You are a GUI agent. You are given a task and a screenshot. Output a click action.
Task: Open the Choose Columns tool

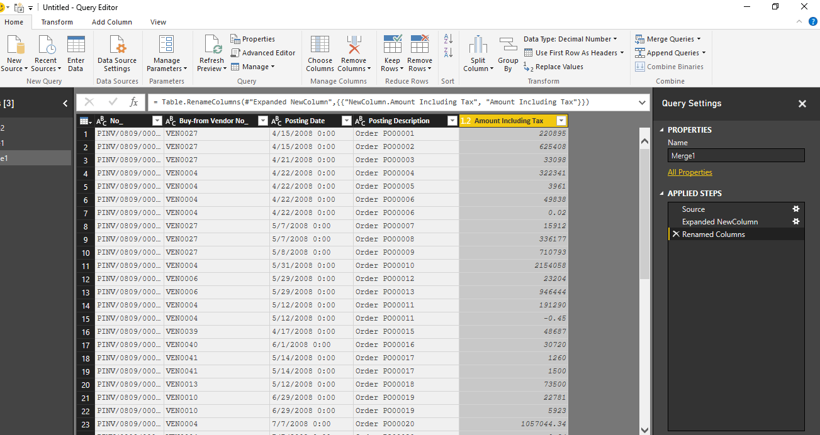(320, 53)
